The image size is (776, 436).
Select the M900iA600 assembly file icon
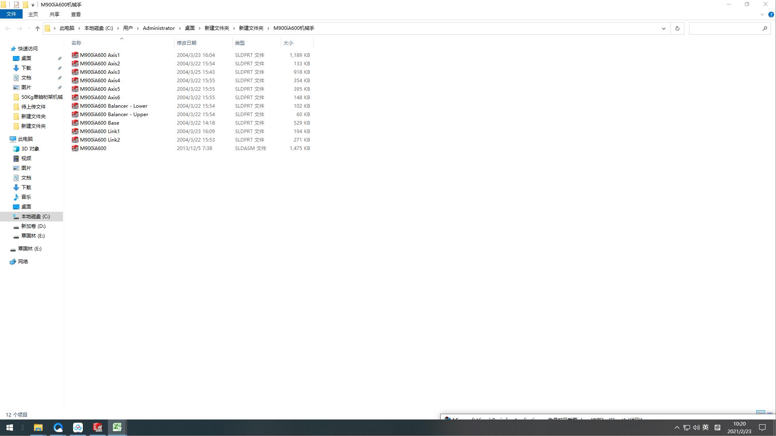(x=75, y=148)
